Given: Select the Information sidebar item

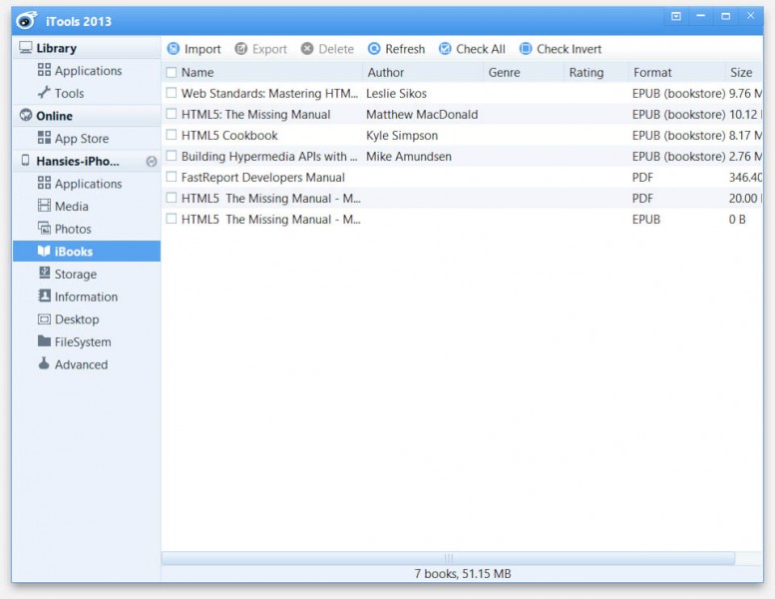Looking at the screenshot, I should [86, 297].
